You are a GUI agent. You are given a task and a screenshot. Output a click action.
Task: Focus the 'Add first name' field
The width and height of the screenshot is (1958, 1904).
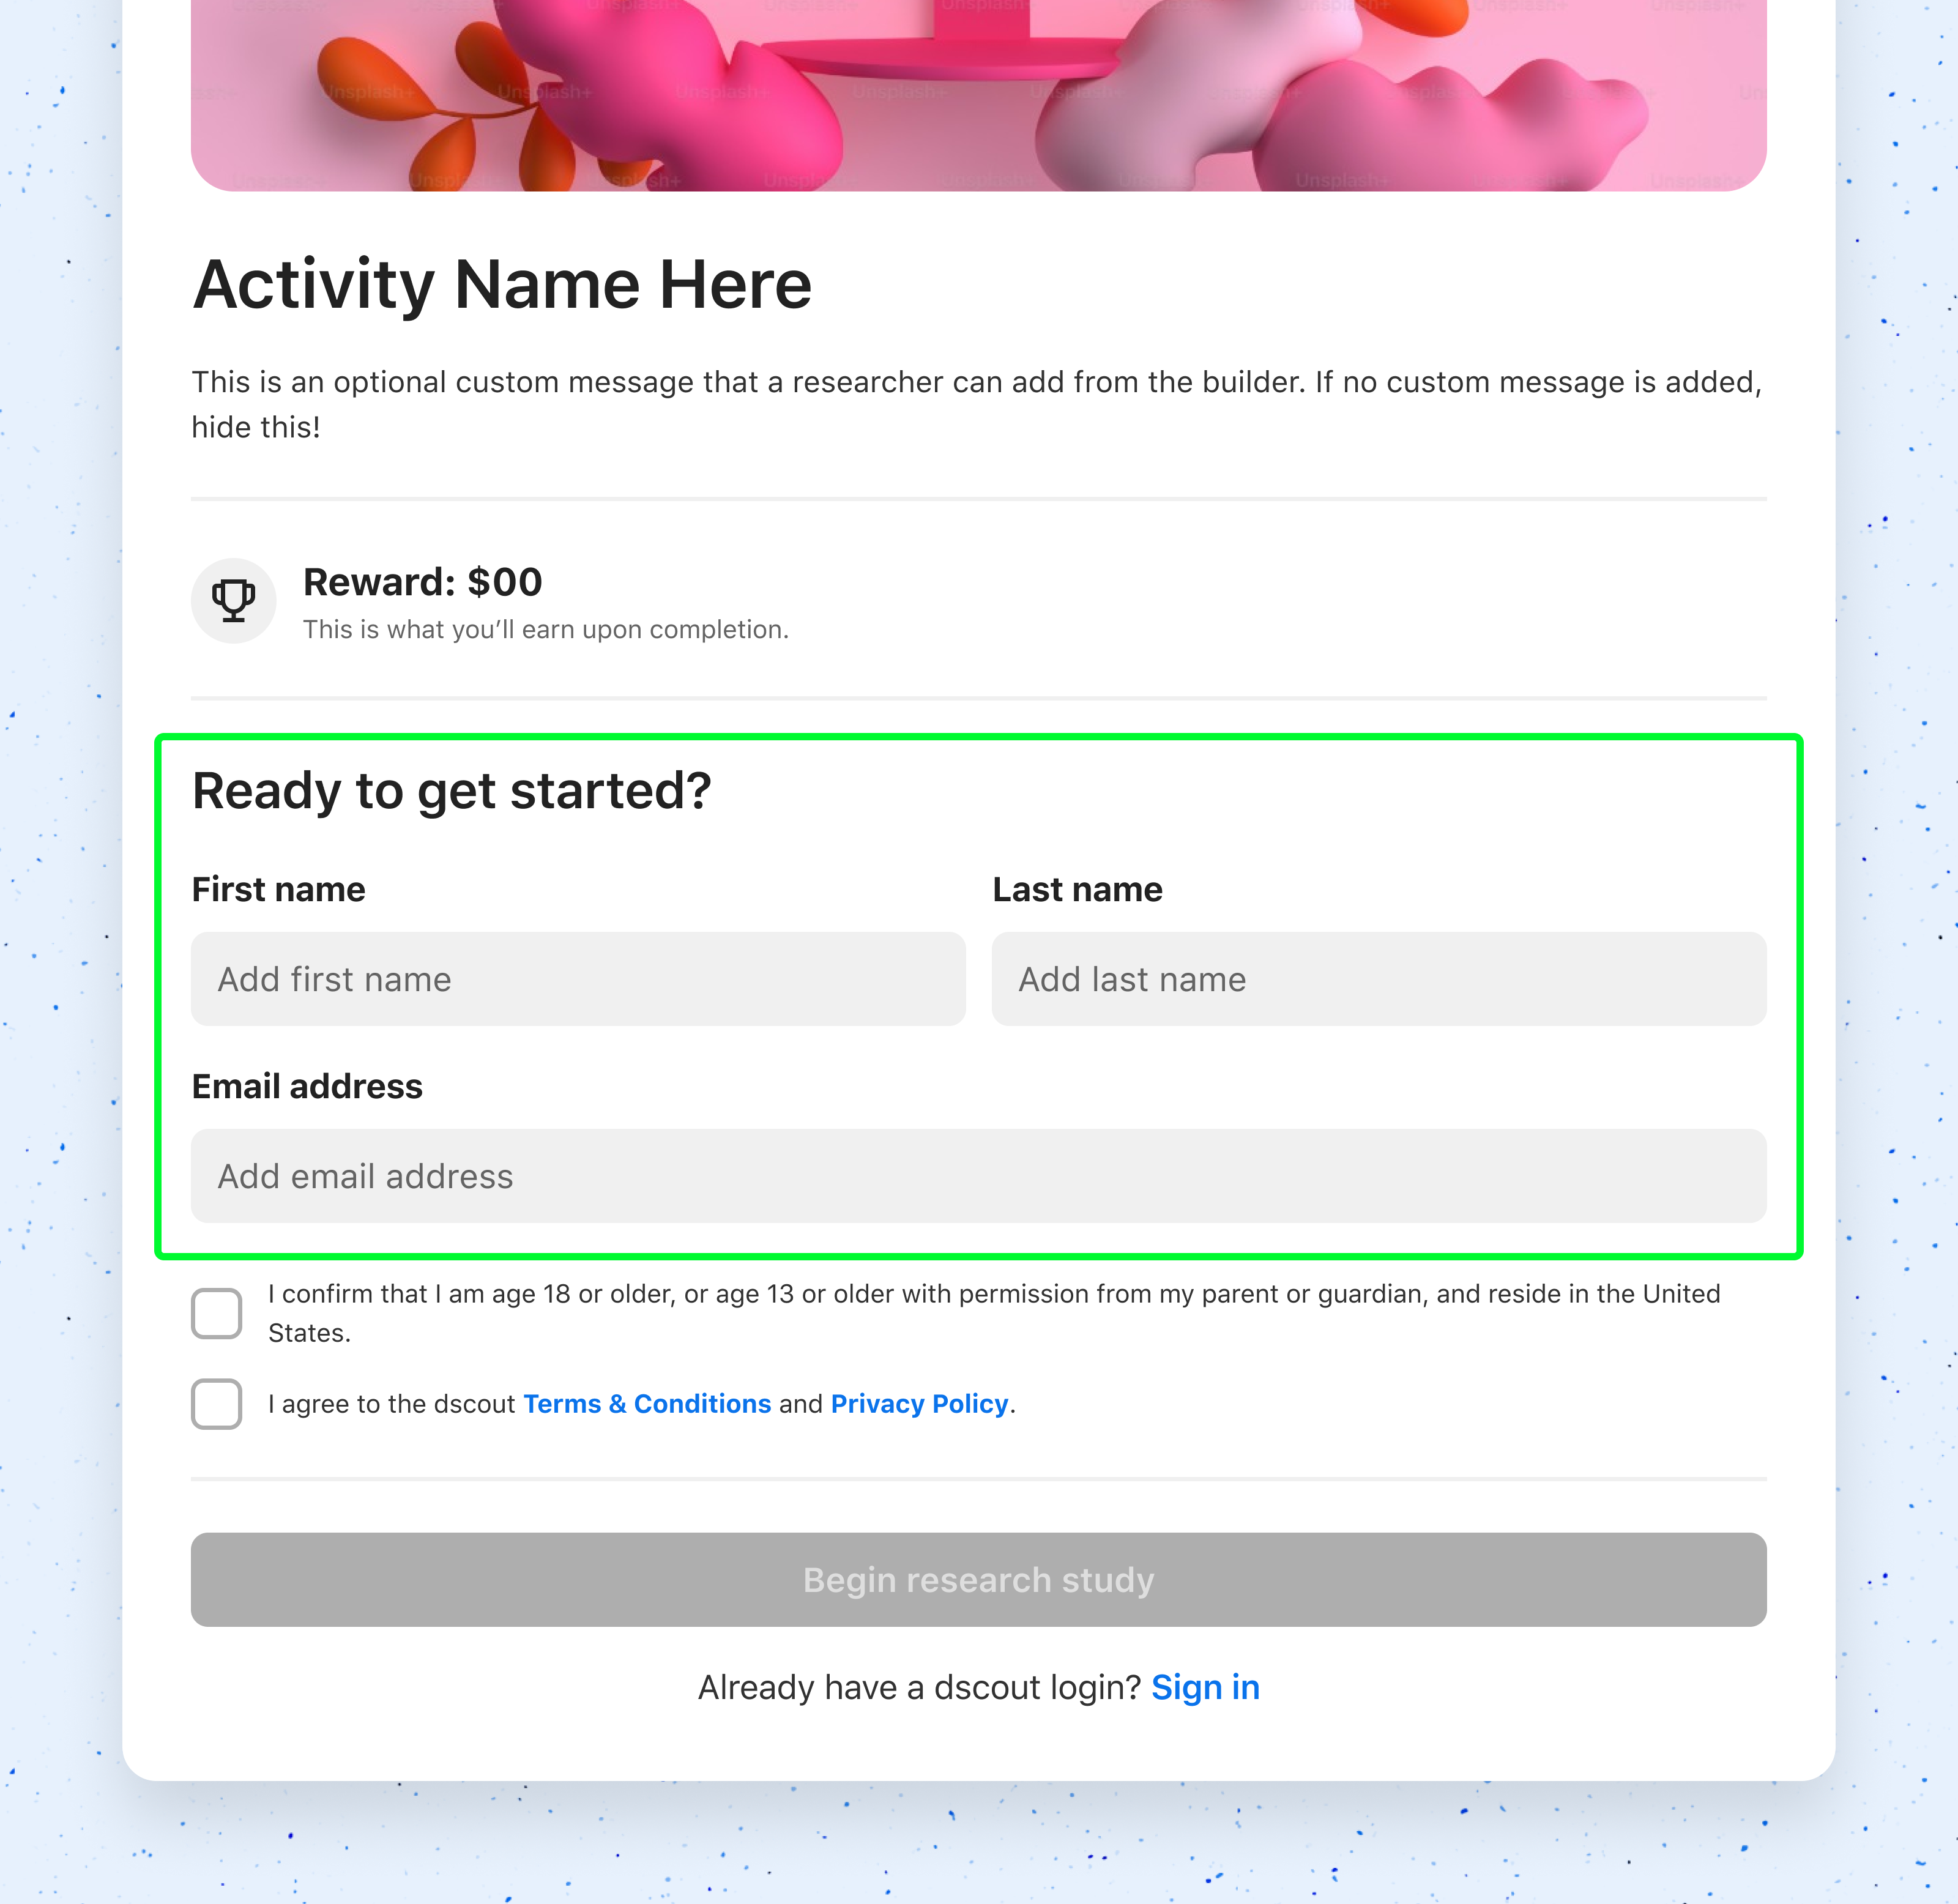coord(578,979)
